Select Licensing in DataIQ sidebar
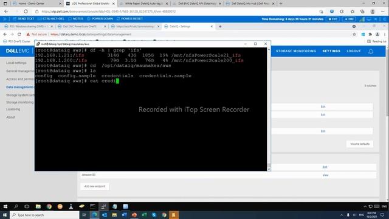 click(13, 109)
